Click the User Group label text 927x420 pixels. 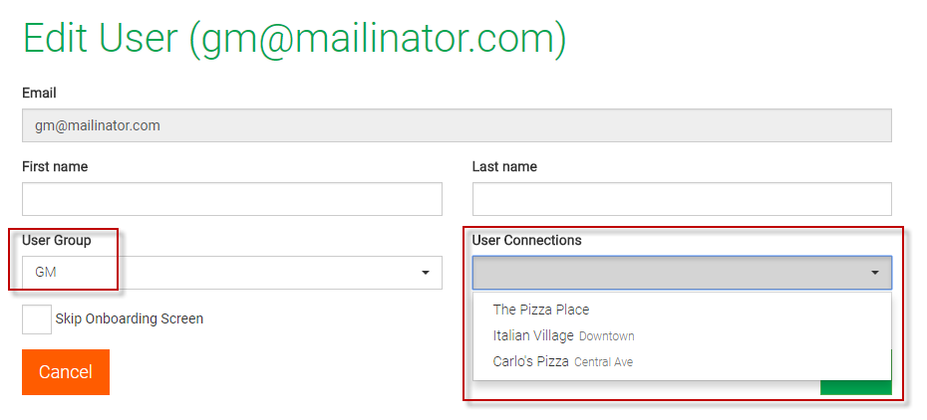pos(56,240)
